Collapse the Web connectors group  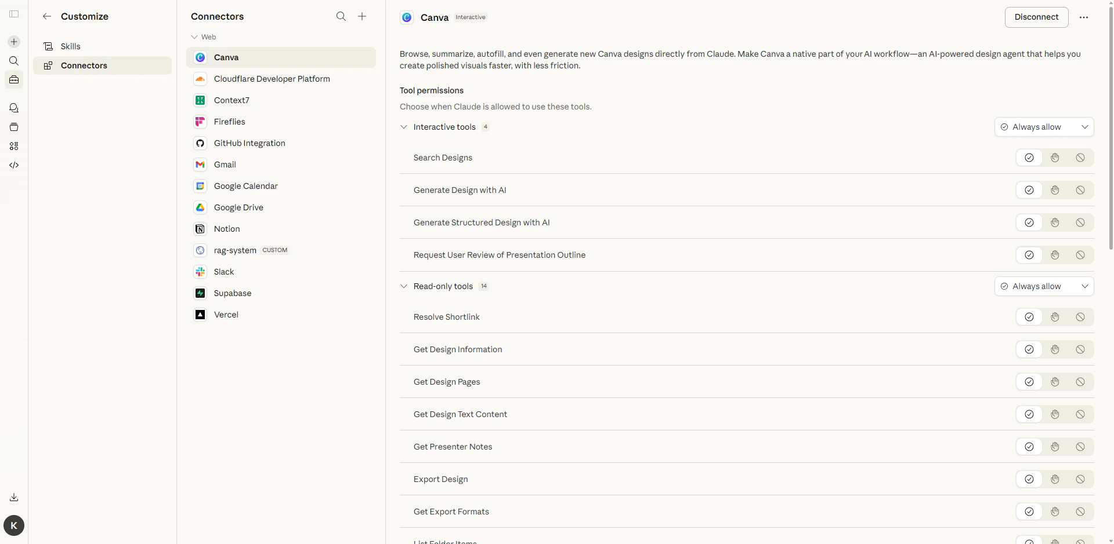pyautogui.click(x=194, y=37)
